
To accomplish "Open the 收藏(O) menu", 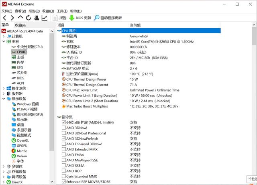I will (48, 11).
